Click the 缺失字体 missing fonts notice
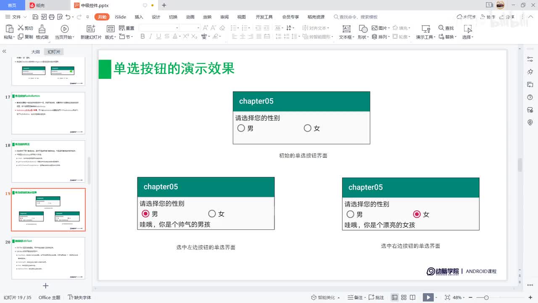Image resolution: width=538 pixels, height=303 pixels. click(x=79, y=298)
